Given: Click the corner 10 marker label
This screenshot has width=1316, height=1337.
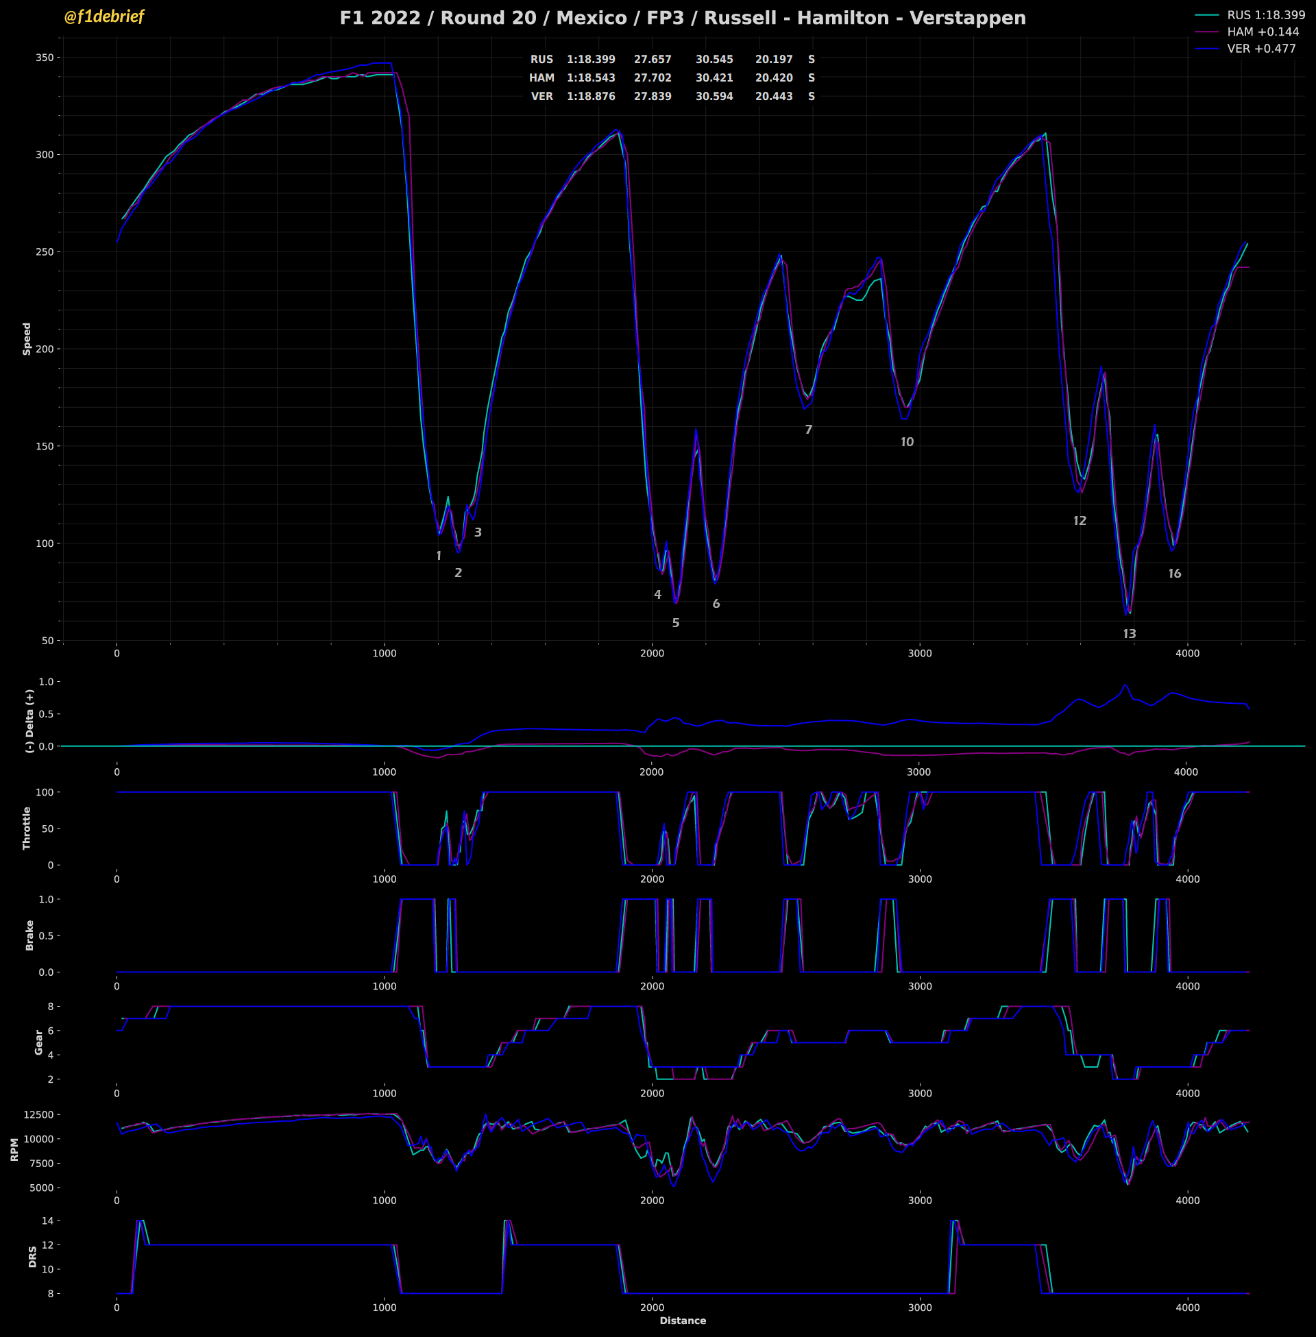Looking at the screenshot, I should pyautogui.click(x=906, y=442).
